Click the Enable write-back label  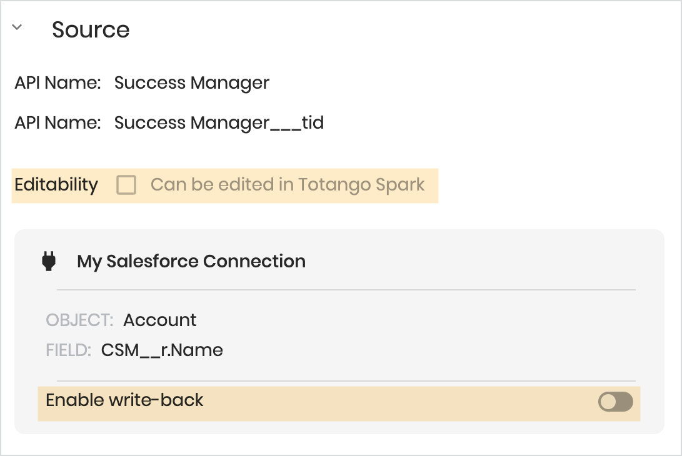pos(124,400)
